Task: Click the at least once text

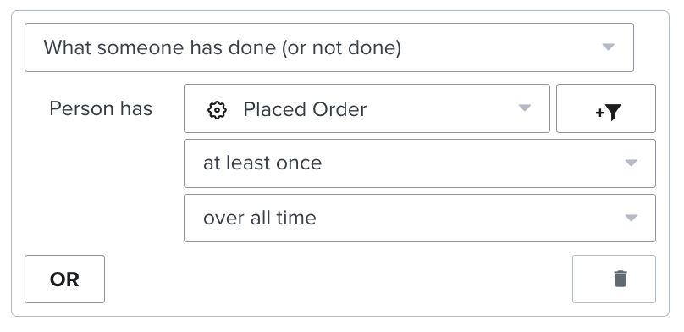Action: [x=262, y=163]
